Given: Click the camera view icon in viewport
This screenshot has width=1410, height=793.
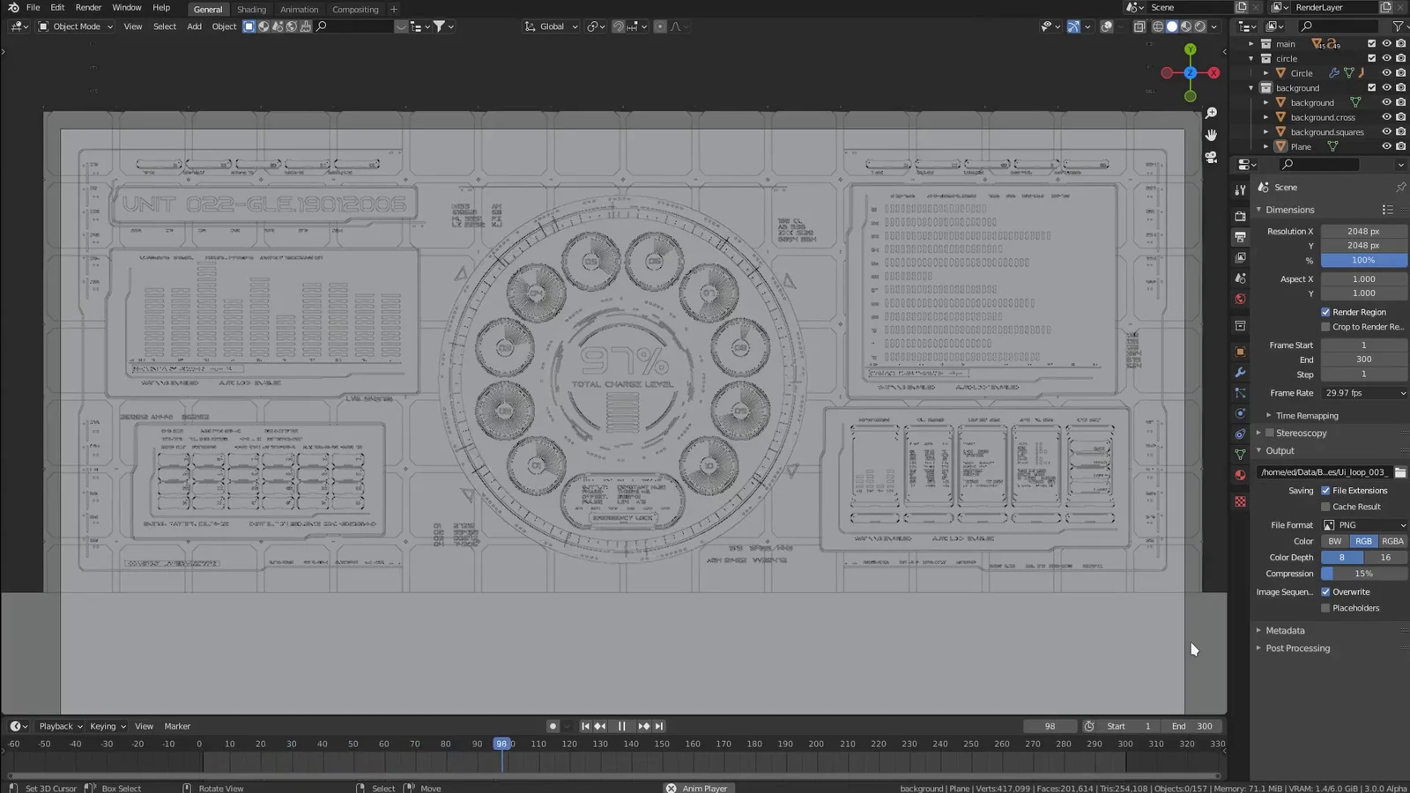Looking at the screenshot, I should coord(1211,157).
